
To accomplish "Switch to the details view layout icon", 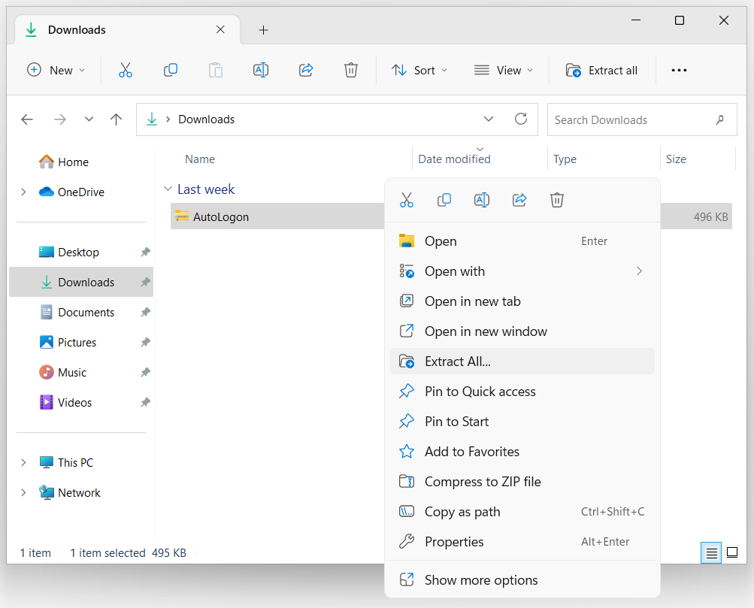I will coord(711,553).
